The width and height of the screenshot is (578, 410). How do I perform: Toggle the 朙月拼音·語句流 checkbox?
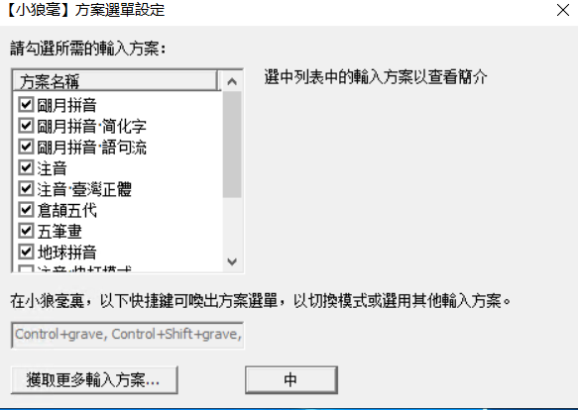(26, 147)
